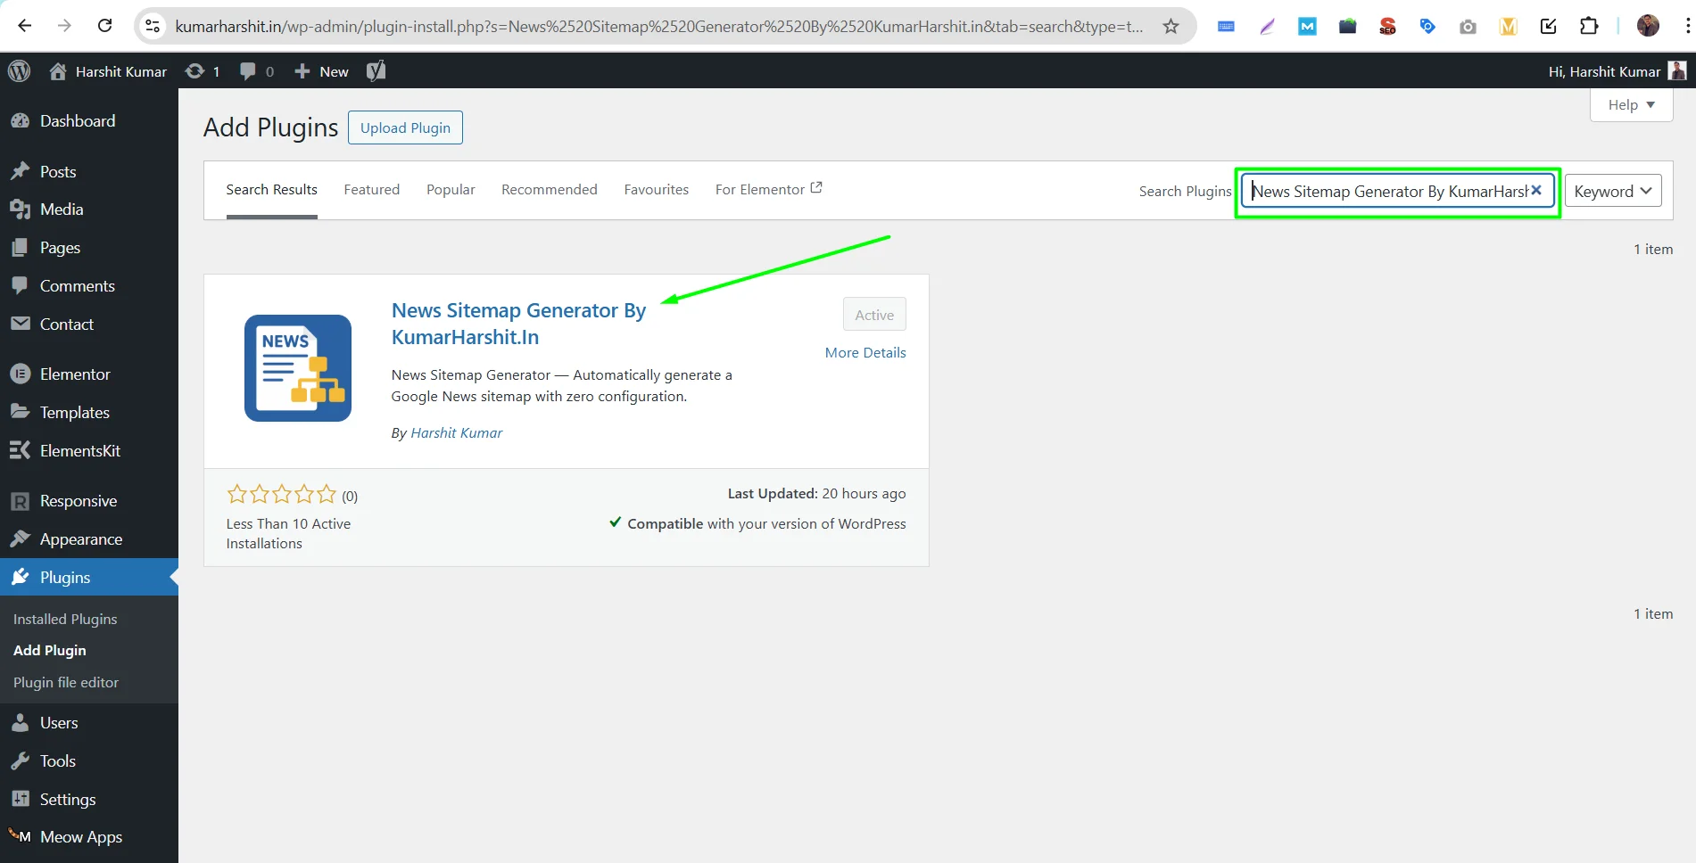Screen dimensions: 1696x863
Task: Open Contact in sidebar
Action: 89,325
